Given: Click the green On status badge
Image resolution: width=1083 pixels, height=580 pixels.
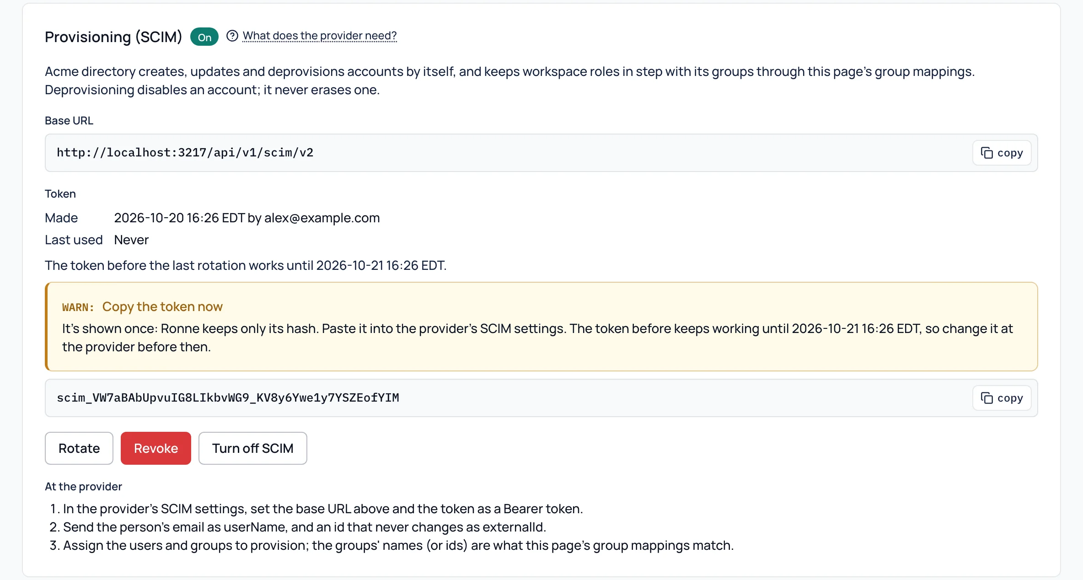Looking at the screenshot, I should (204, 37).
